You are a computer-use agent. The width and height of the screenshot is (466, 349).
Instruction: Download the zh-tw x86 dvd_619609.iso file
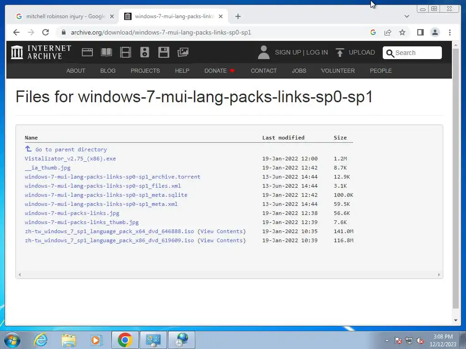click(109, 240)
